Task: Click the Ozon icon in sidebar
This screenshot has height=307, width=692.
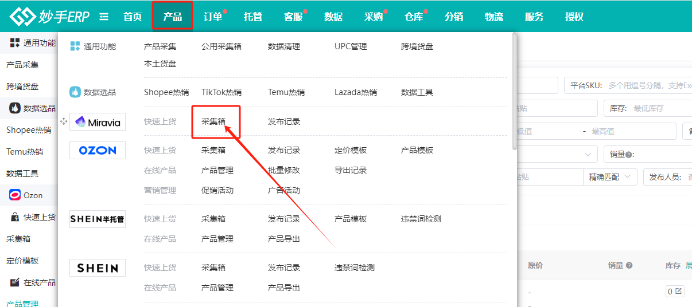Action: (15, 195)
